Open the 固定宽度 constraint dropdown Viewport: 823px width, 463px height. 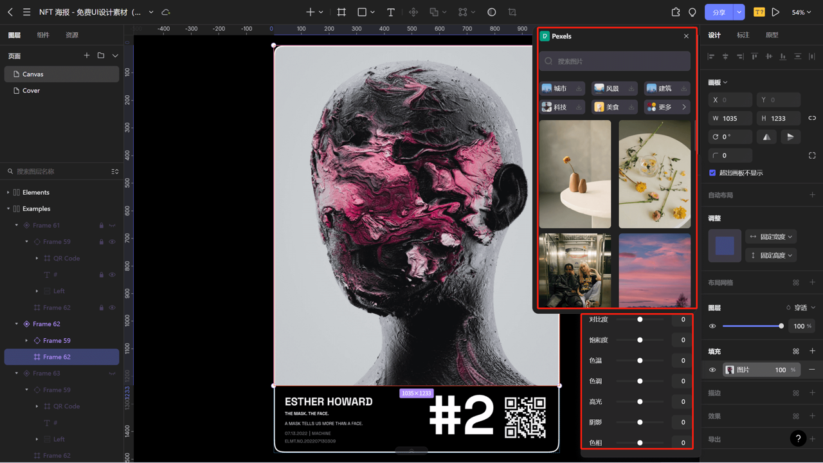click(x=771, y=237)
